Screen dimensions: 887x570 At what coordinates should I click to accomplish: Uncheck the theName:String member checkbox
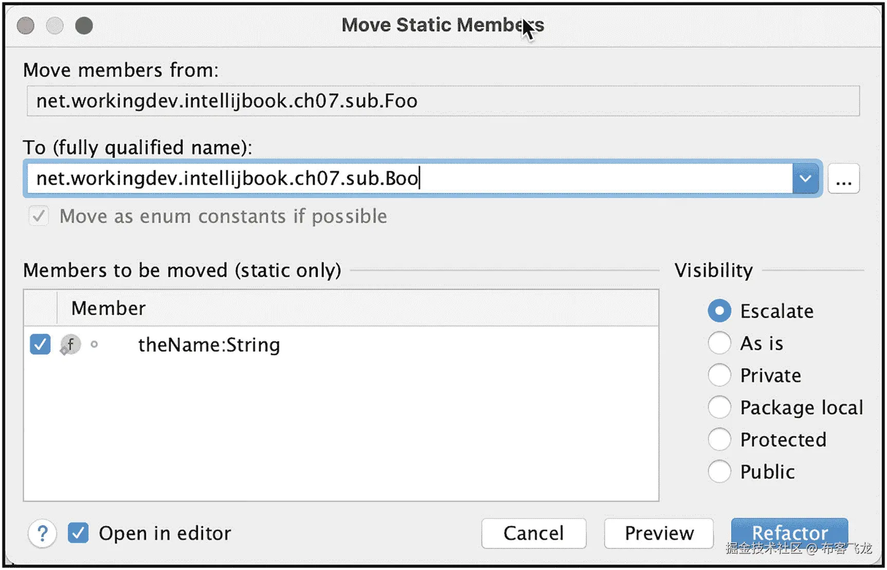[40, 345]
